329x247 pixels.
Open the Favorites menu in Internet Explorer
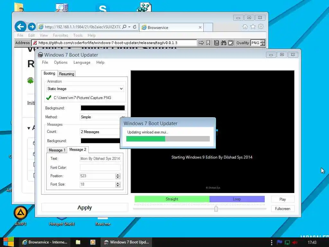coord(60,35)
